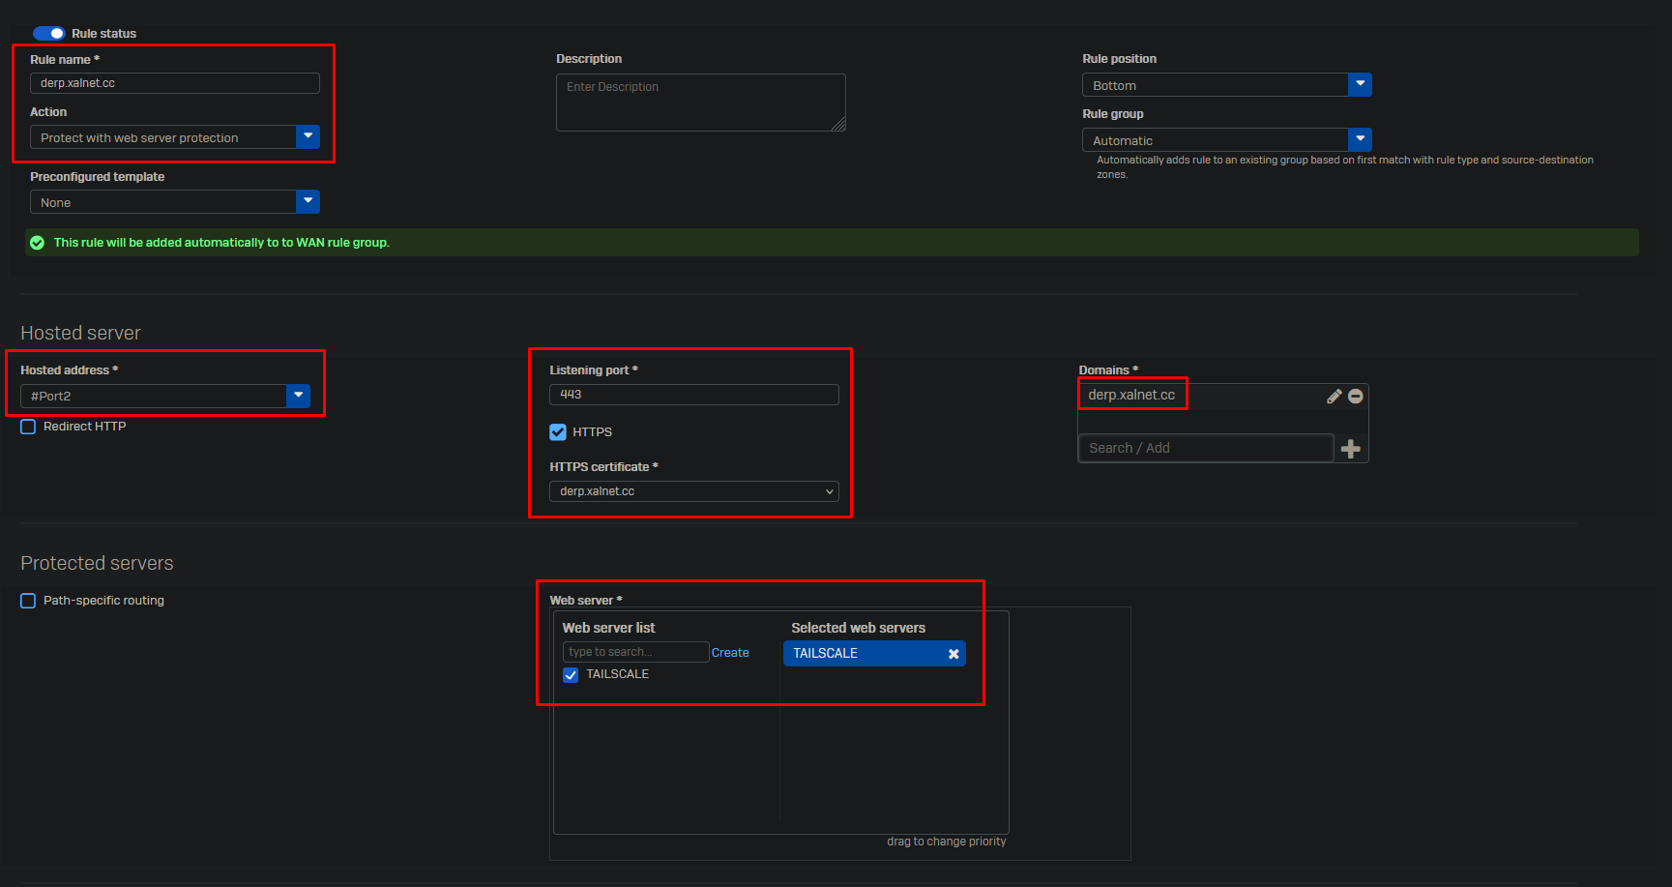Click the plus icon to add domain
Image resolution: width=1672 pixels, height=887 pixels.
tap(1351, 448)
